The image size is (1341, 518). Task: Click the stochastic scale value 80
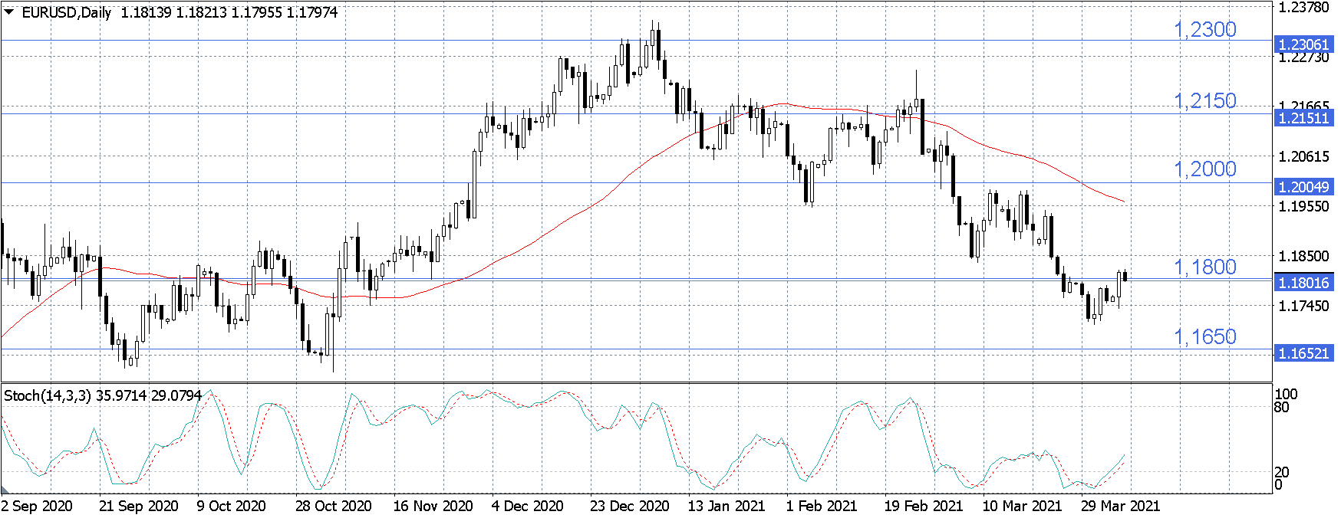click(x=1282, y=407)
